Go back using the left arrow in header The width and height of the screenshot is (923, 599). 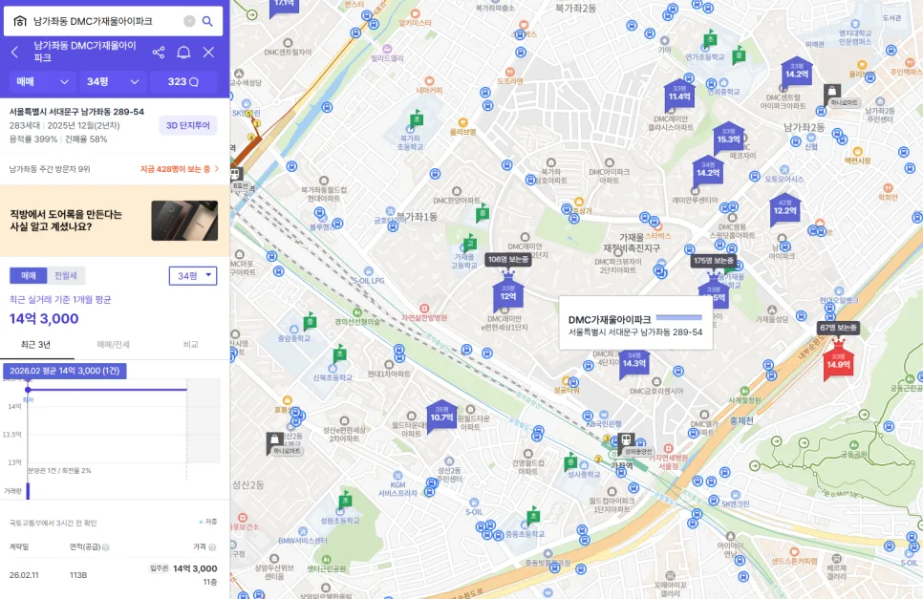point(15,53)
